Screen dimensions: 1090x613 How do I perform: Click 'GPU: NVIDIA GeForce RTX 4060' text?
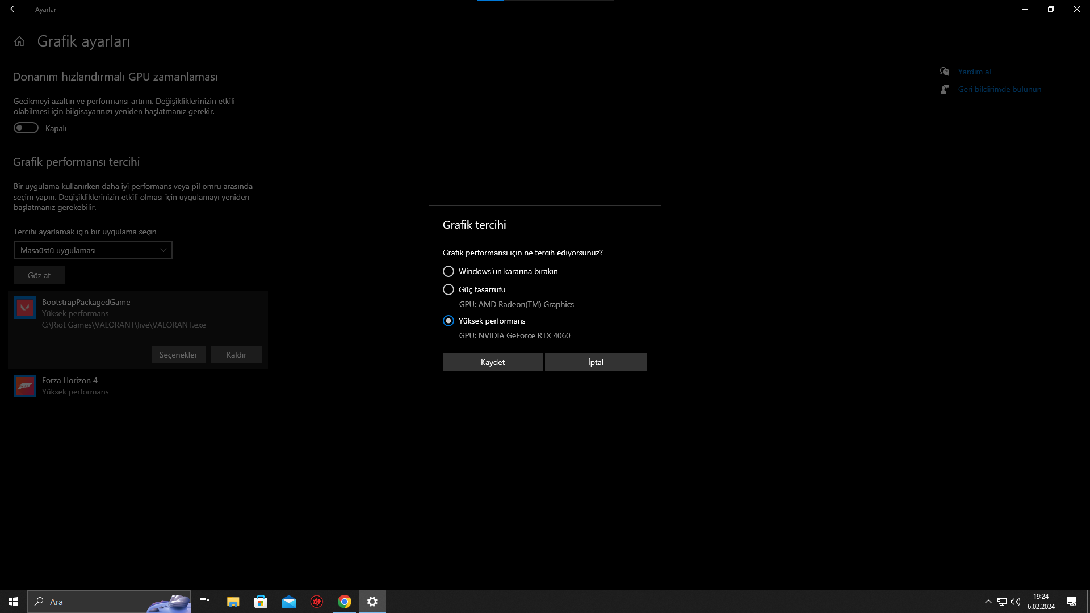point(514,335)
